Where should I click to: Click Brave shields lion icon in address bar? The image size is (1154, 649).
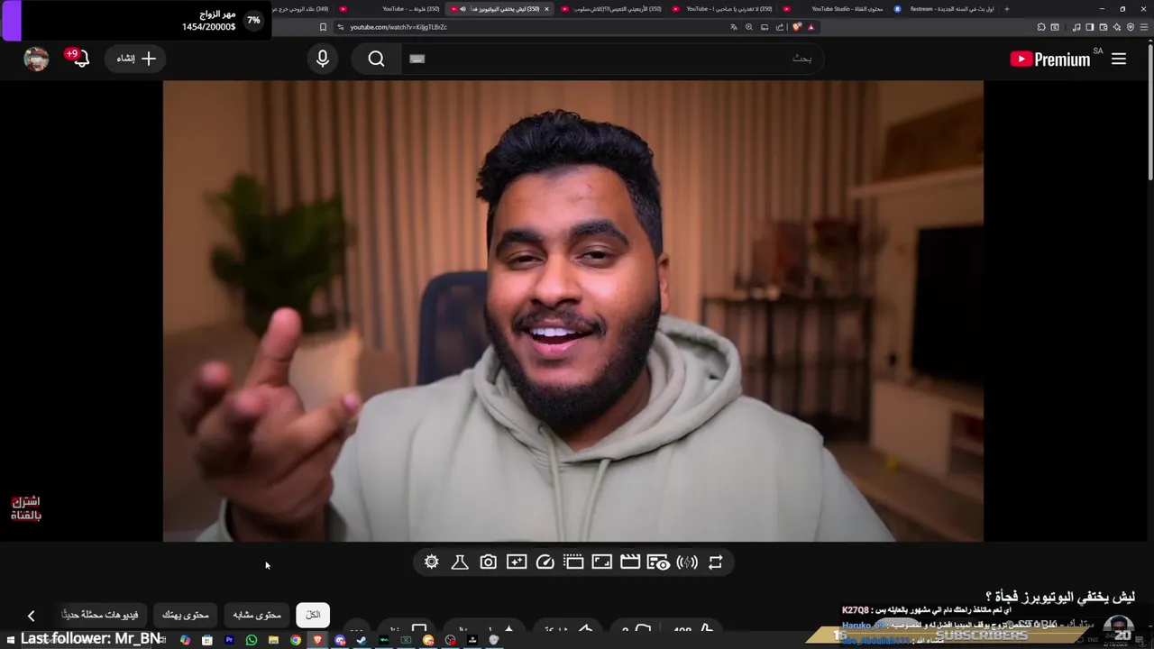tap(796, 27)
